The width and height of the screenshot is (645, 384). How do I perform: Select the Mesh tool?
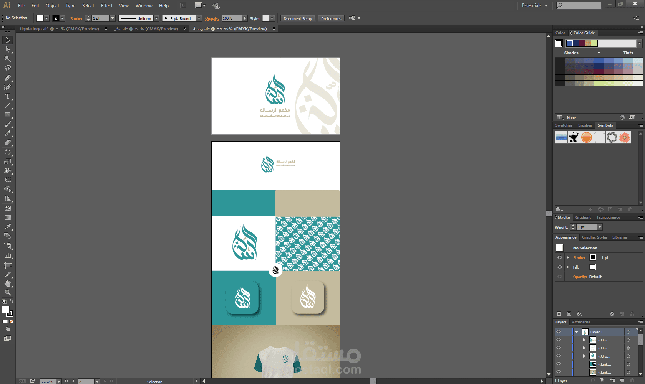tap(8, 208)
